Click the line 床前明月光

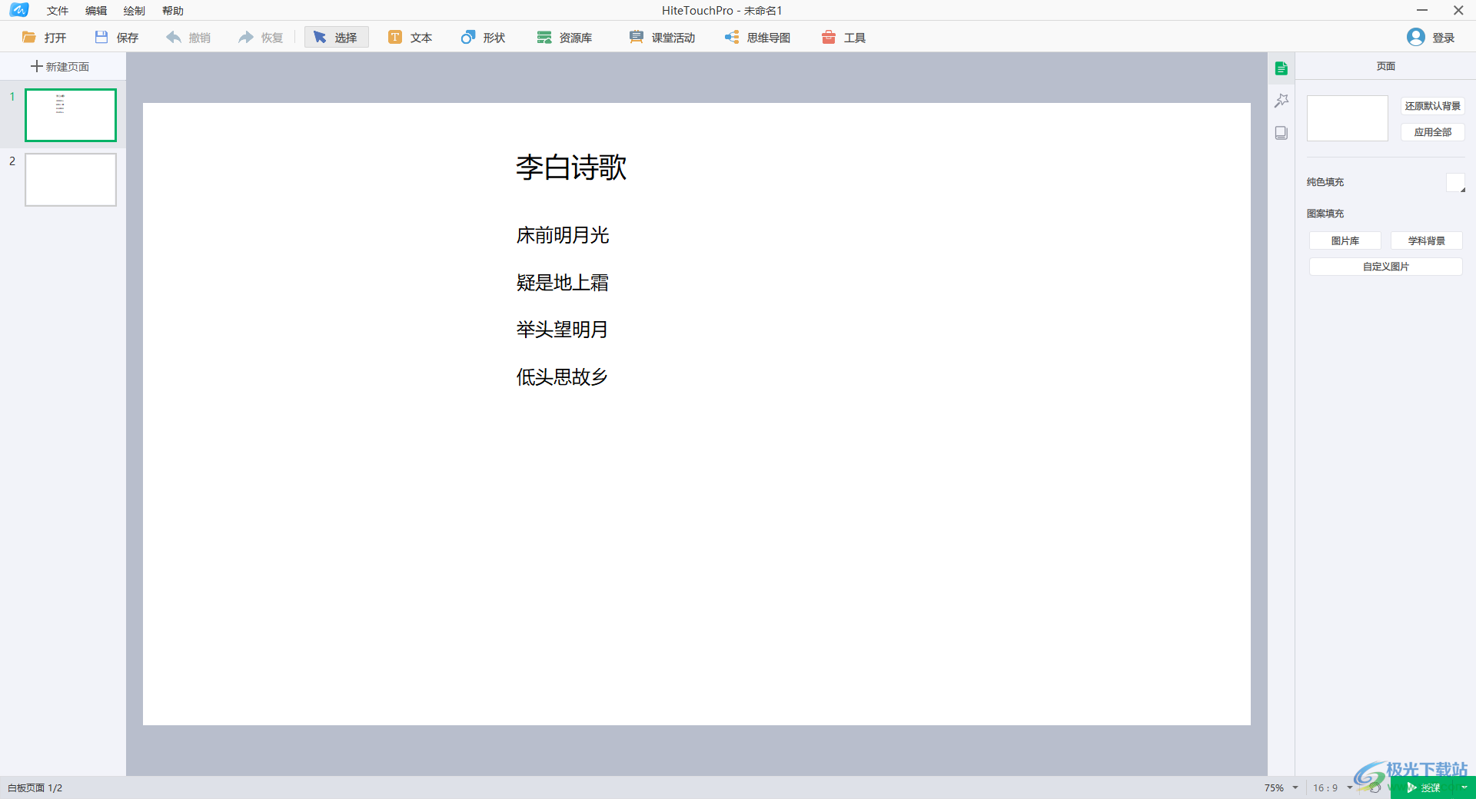click(x=563, y=235)
